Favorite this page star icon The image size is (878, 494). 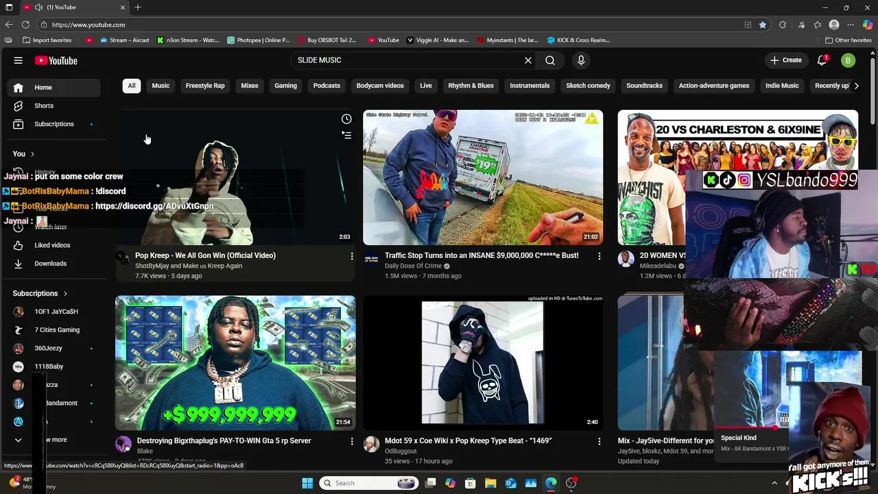[x=763, y=25]
